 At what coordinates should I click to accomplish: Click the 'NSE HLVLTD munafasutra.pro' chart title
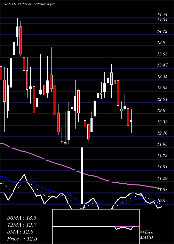pos(30,4)
